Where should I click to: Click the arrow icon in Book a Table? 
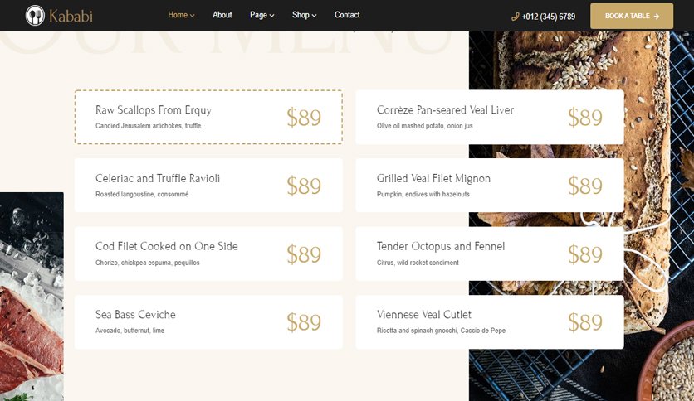pos(657,17)
